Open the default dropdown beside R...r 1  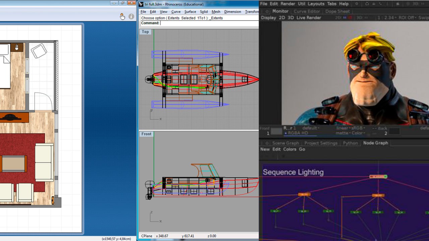pos(311,128)
